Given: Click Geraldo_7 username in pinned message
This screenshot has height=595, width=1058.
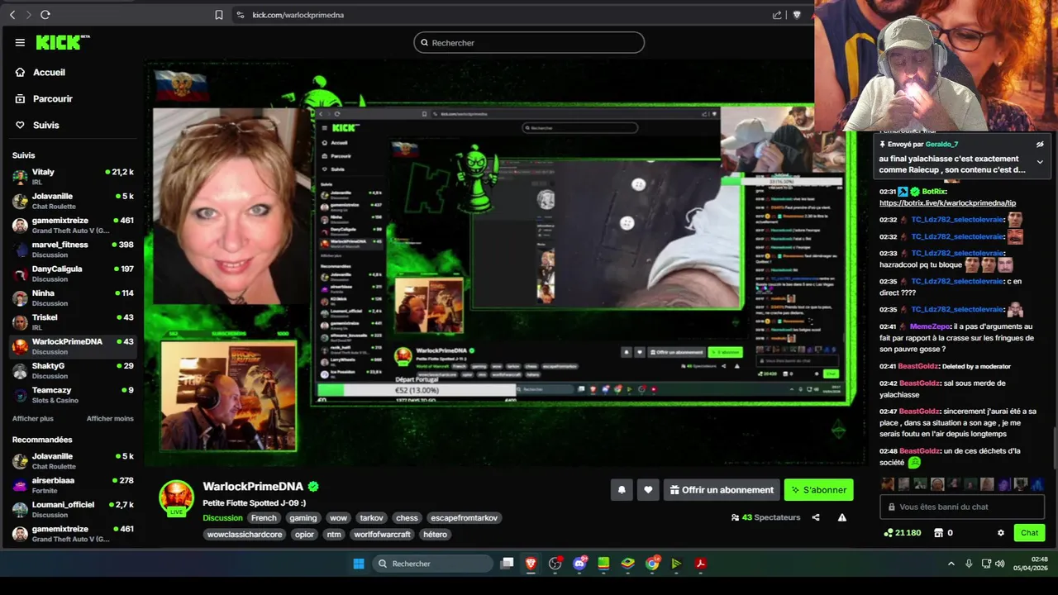Looking at the screenshot, I should 941,145.
